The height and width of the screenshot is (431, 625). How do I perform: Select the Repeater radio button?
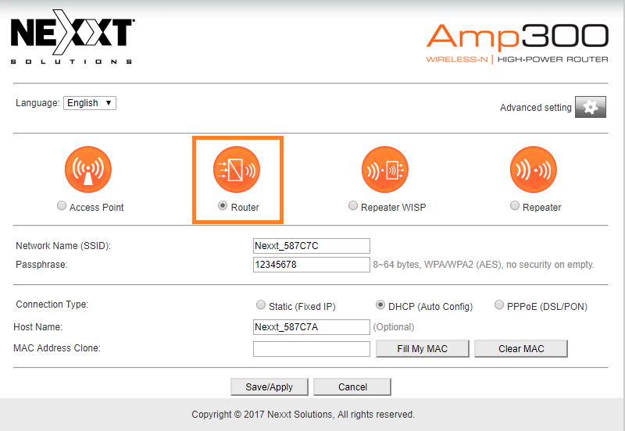[x=515, y=205]
